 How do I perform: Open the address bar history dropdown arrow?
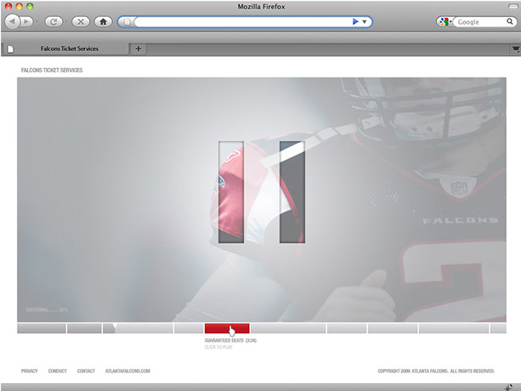coord(365,22)
